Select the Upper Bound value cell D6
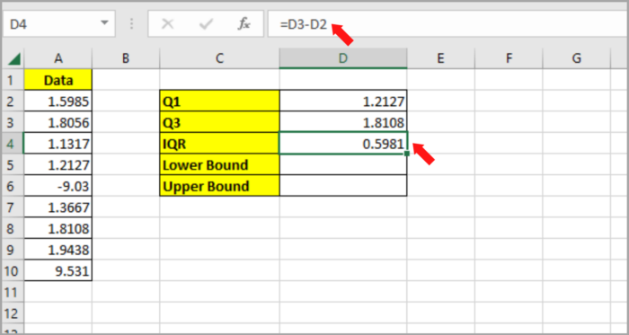The height and width of the screenshot is (335, 629). [x=343, y=186]
